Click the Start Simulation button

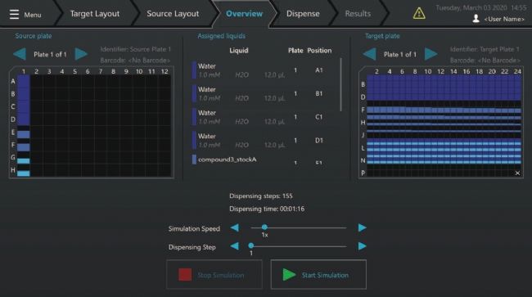coord(318,275)
